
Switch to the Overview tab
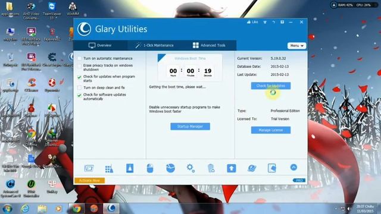click(100, 45)
